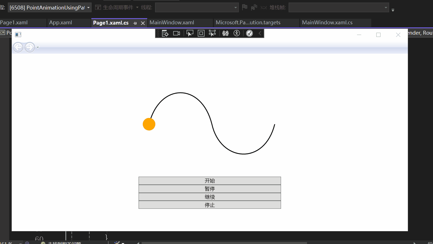Click the icon left of 堆栈帧 label
433x244 pixels.
tap(264, 8)
